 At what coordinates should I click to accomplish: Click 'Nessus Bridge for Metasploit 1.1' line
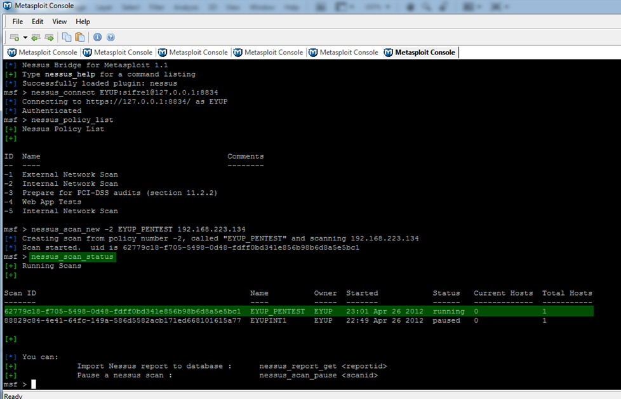tap(86, 65)
